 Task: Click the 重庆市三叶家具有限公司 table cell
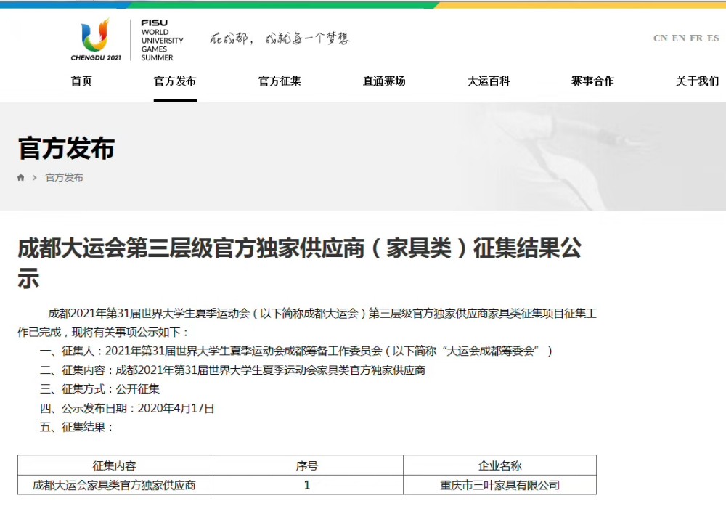pyautogui.click(x=499, y=485)
